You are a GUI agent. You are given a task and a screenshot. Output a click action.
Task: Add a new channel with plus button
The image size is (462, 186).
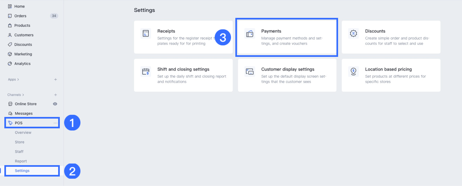(x=55, y=95)
